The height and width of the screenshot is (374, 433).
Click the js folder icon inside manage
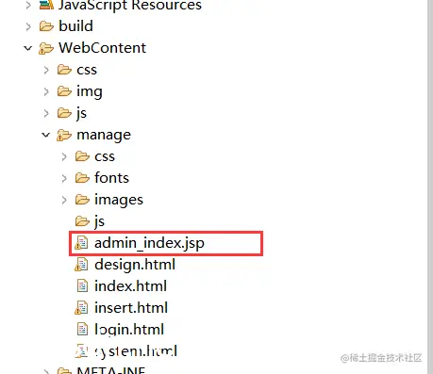pos(82,221)
